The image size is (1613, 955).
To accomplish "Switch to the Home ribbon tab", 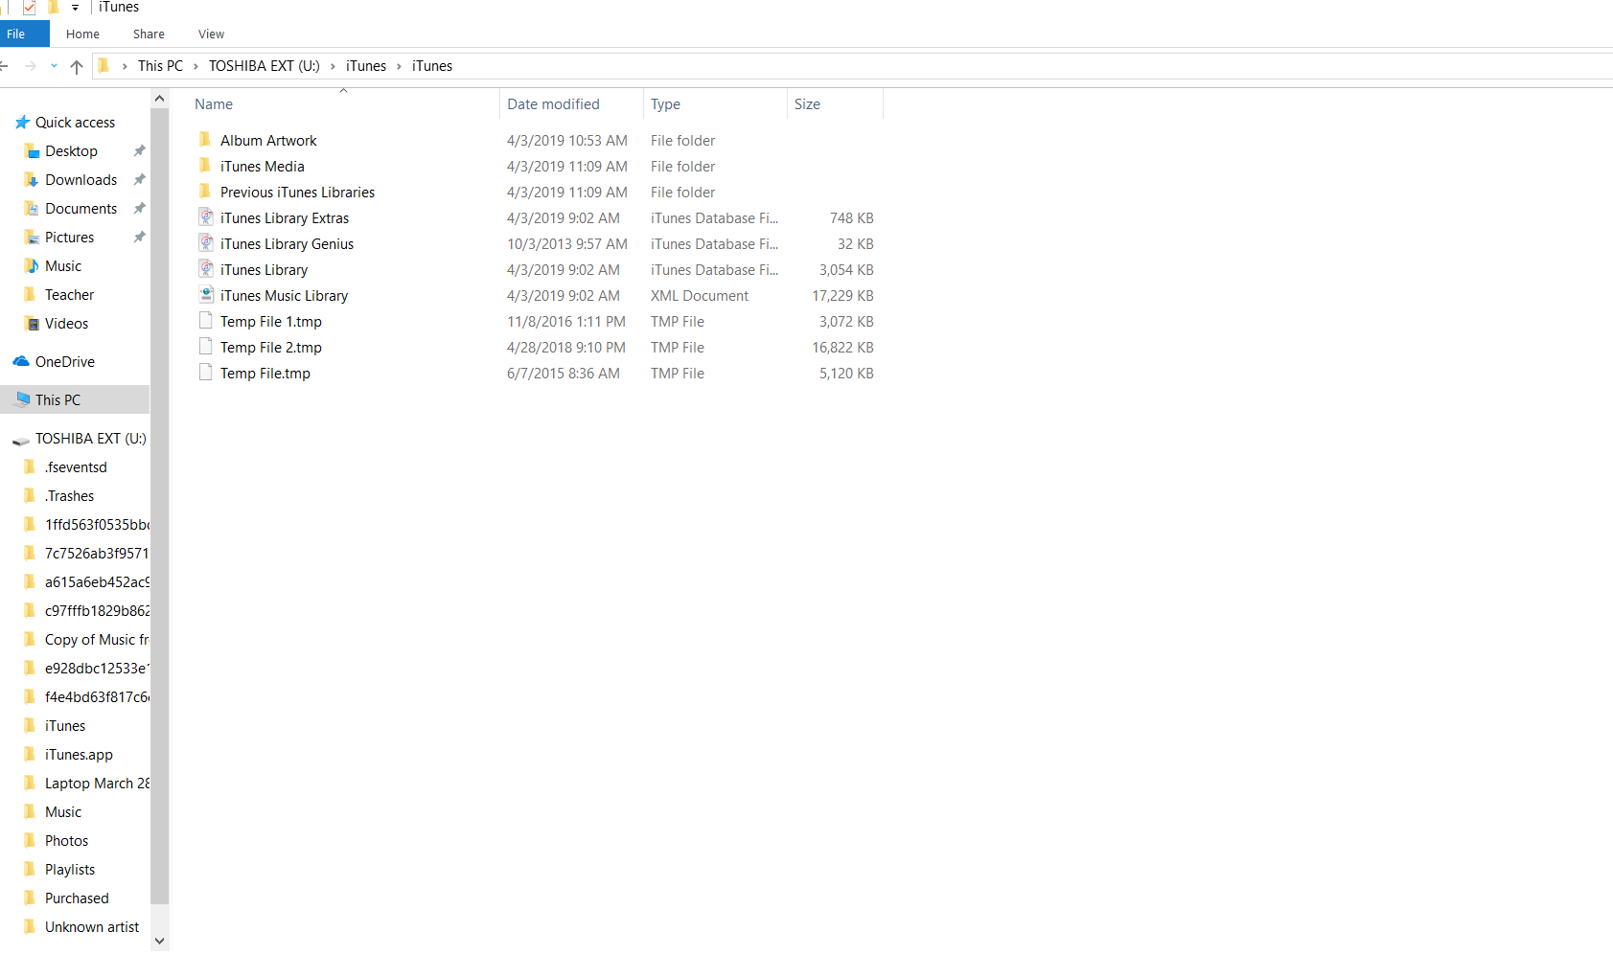I will click(82, 34).
